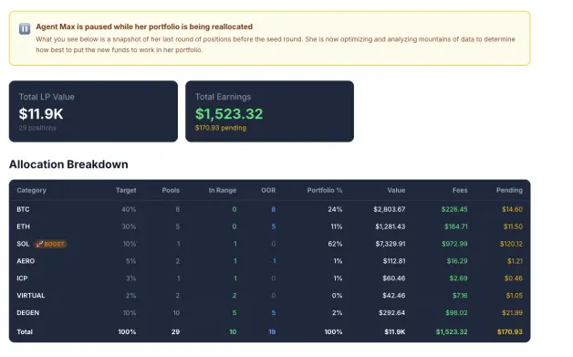Click the Category column header

[x=31, y=190]
